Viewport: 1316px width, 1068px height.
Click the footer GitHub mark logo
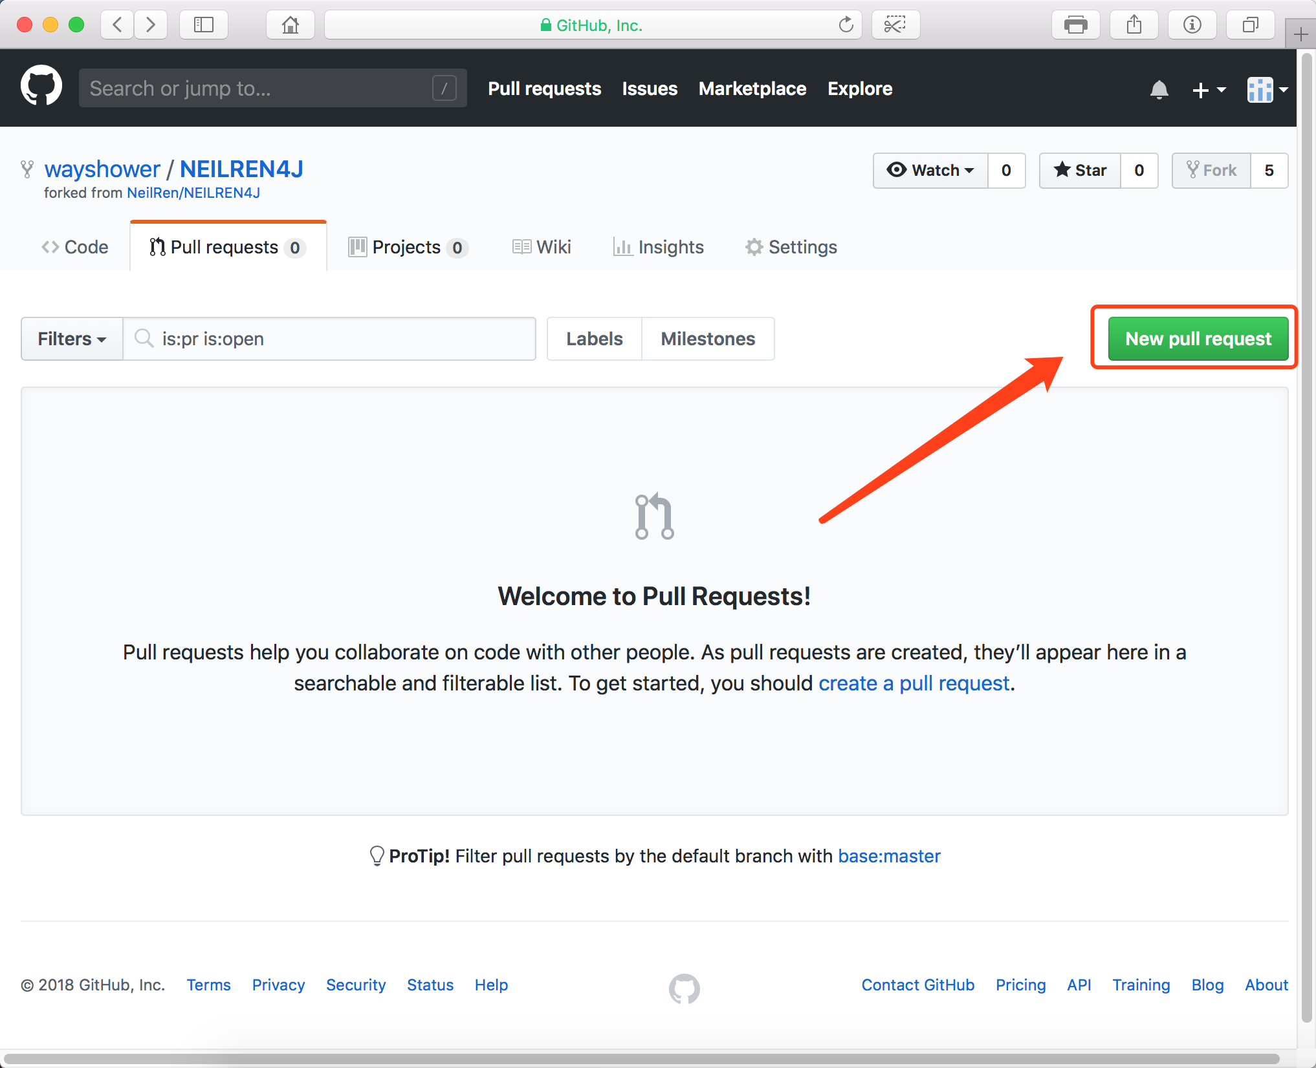click(x=685, y=988)
